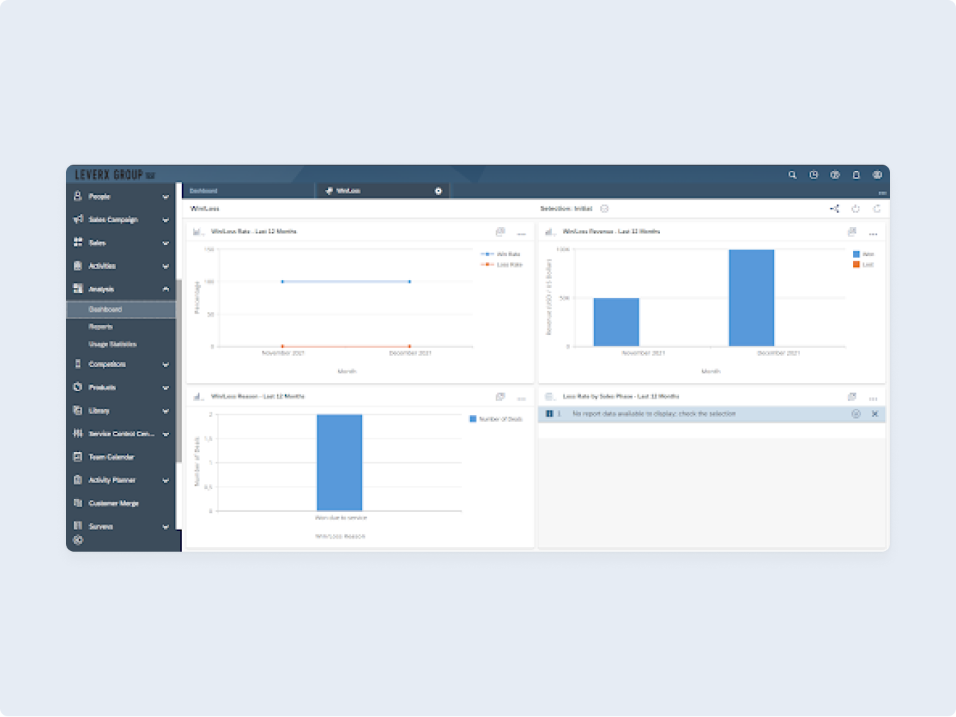The height and width of the screenshot is (717, 956).
Task: Click the Service Control Center sliders icon
Action: click(x=78, y=434)
